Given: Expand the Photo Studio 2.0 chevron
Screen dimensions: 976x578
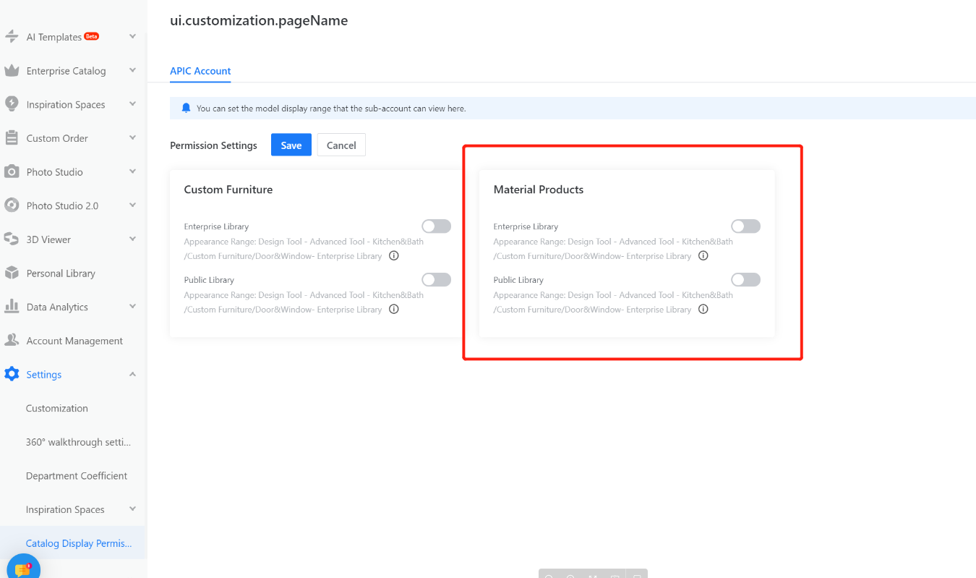Looking at the screenshot, I should (132, 205).
